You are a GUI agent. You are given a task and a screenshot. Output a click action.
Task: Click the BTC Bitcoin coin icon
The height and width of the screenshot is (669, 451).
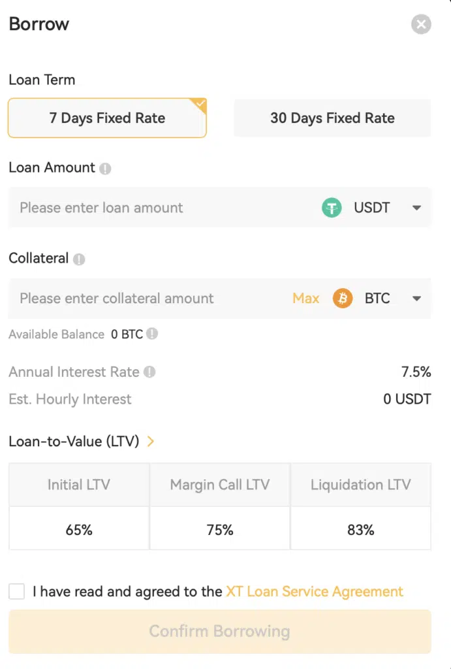[343, 298]
